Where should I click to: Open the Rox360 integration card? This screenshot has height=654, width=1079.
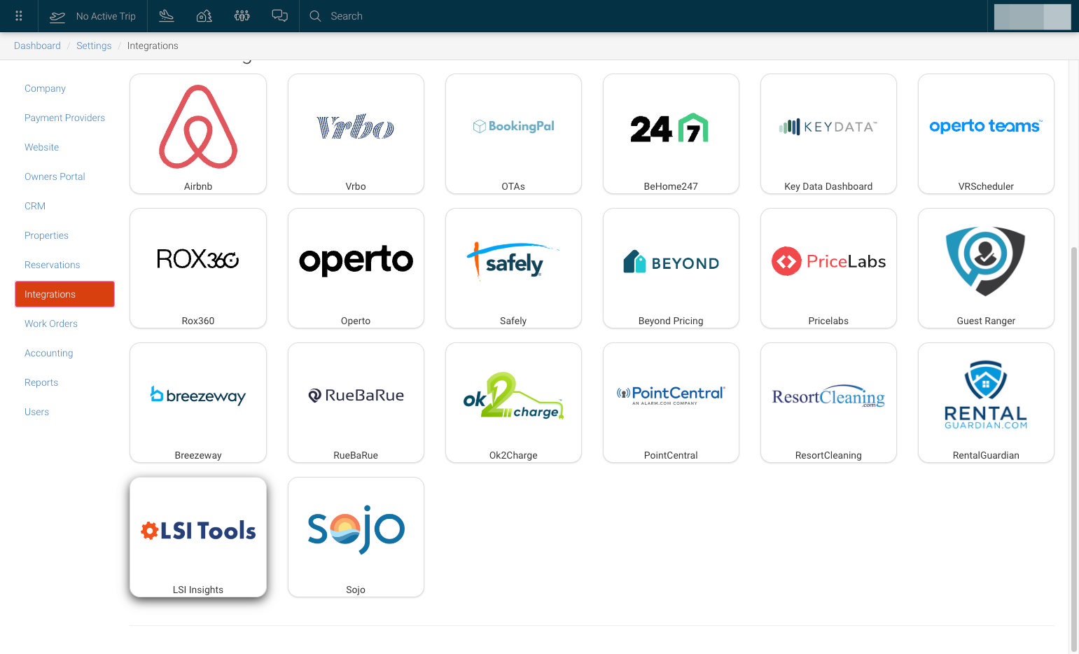198,268
